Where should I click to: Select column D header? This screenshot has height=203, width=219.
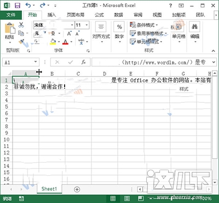tap(105, 74)
